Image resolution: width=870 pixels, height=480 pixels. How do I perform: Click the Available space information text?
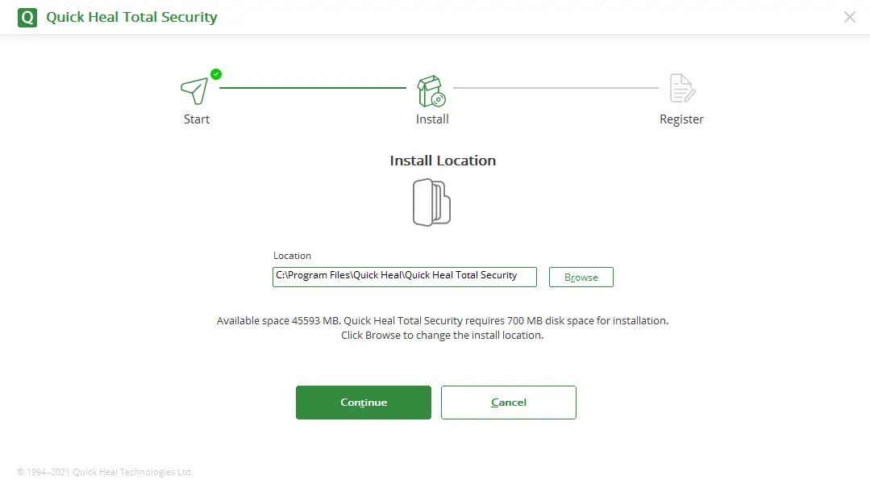coord(442,321)
